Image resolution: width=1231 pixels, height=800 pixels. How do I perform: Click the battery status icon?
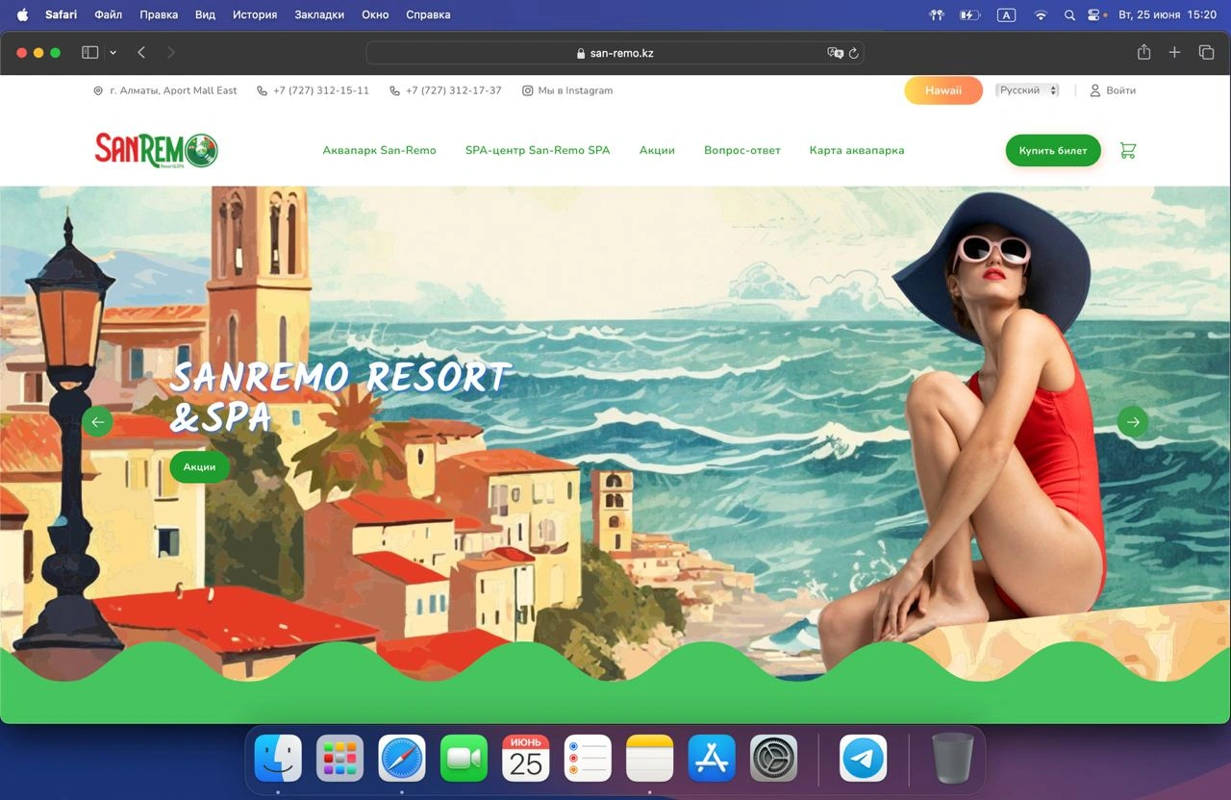(x=969, y=14)
